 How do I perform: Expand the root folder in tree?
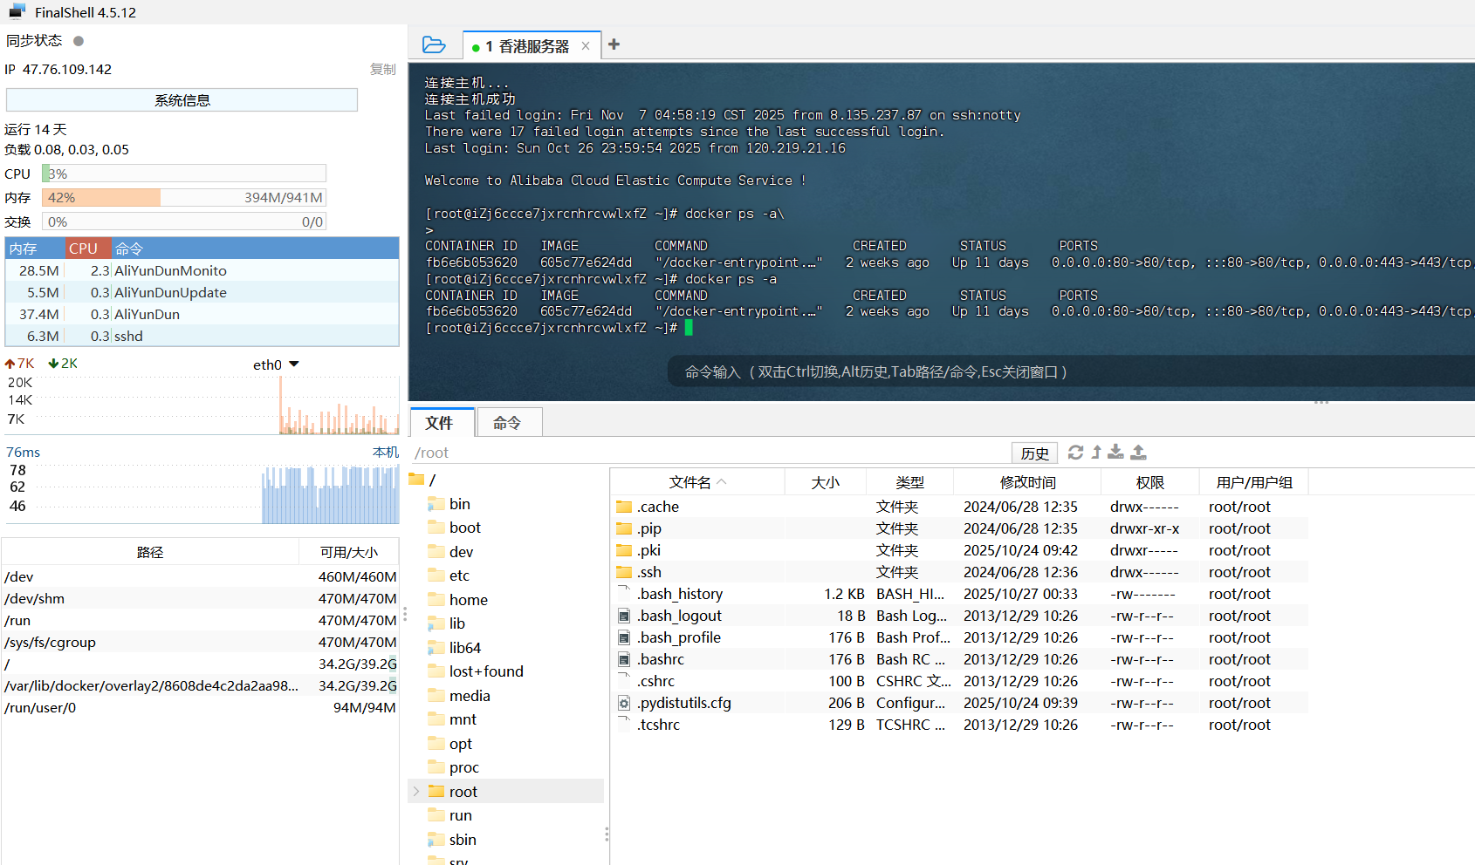pyautogui.click(x=416, y=792)
